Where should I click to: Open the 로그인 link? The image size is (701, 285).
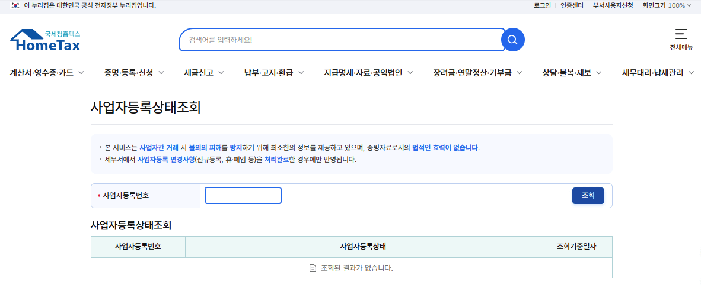pyautogui.click(x=542, y=5)
